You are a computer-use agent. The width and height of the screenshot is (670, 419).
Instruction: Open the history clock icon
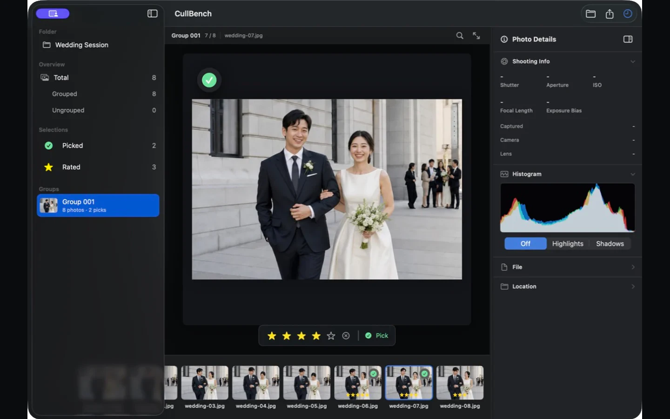pyautogui.click(x=628, y=14)
